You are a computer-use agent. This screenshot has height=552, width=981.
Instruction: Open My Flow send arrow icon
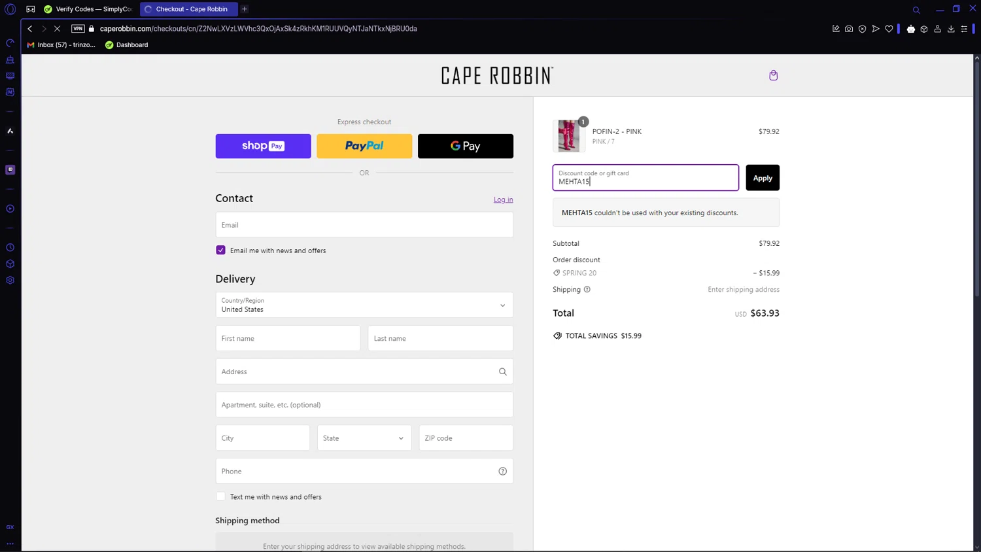point(876,29)
